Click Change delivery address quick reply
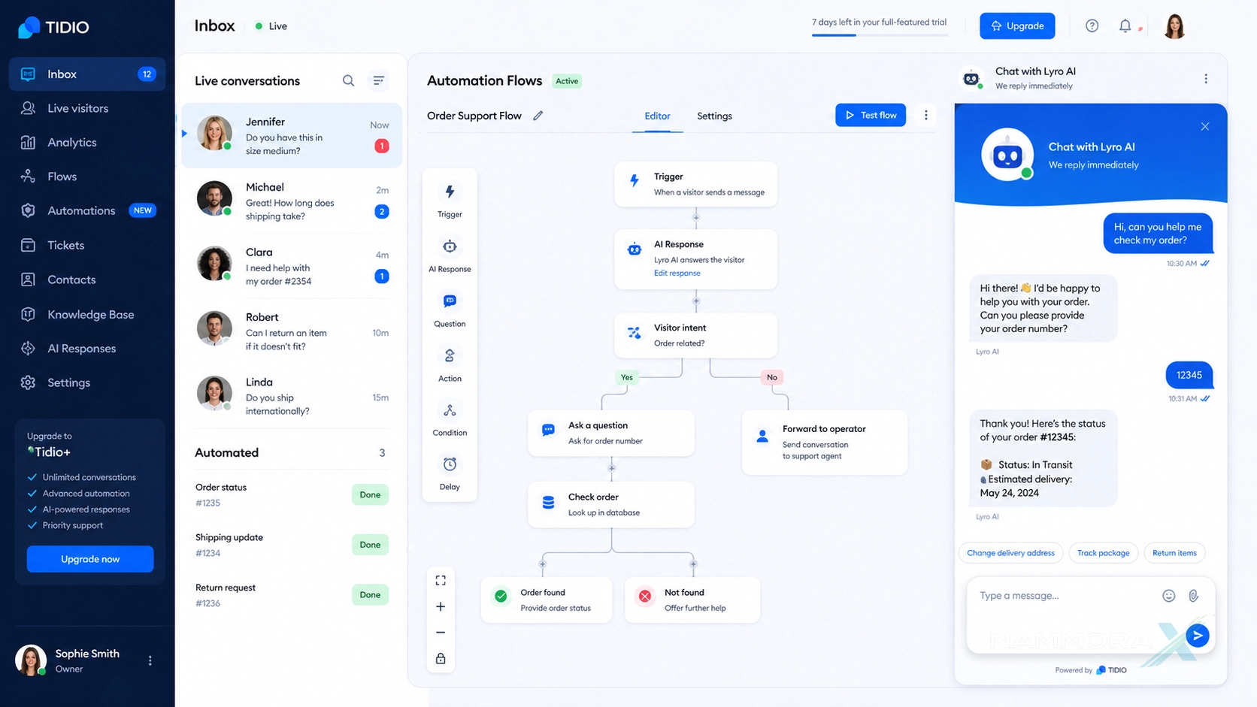The width and height of the screenshot is (1257, 707). pos(1010,553)
